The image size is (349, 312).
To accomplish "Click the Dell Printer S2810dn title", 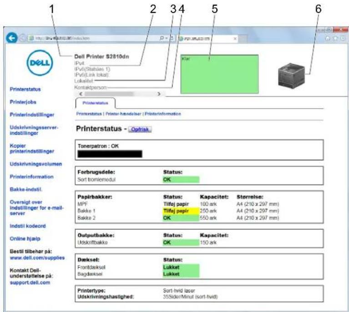I will coord(102,56).
